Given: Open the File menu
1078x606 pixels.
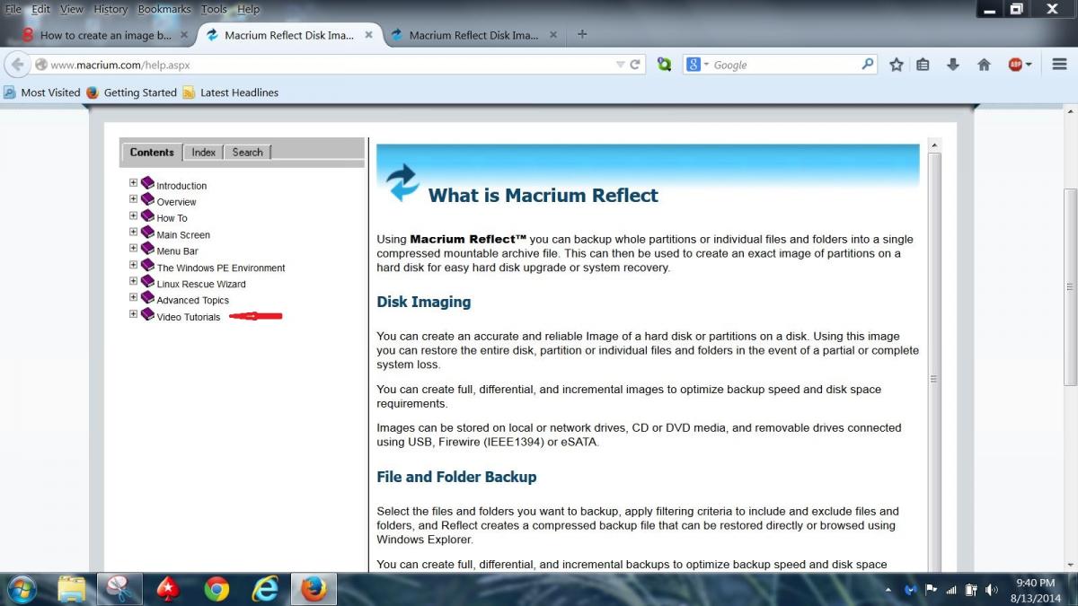Looking at the screenshot, I should tap(13, 9).
